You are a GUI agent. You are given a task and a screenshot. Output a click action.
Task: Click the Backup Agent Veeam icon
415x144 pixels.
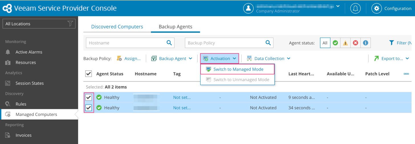tap(154, 58)
